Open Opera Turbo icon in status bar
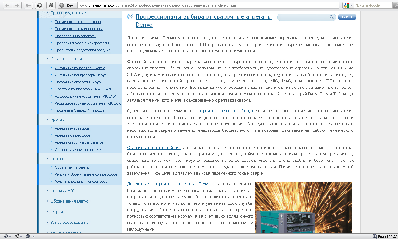This screenshot has width=398, height=239. point(28,236)
